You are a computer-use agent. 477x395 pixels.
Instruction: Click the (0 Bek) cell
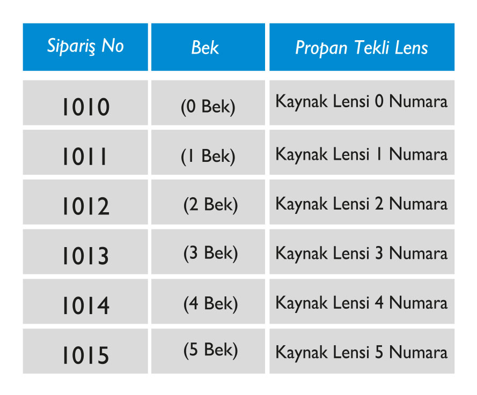(x=208, y=106)
